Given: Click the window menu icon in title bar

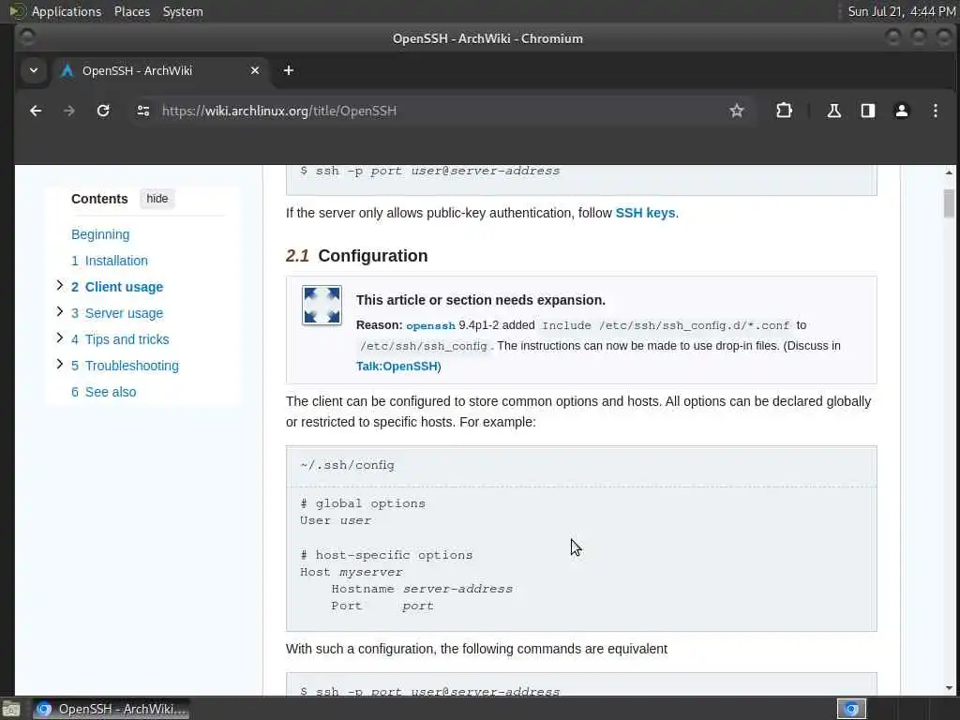Looking at the screenshot, I should 27,37.
